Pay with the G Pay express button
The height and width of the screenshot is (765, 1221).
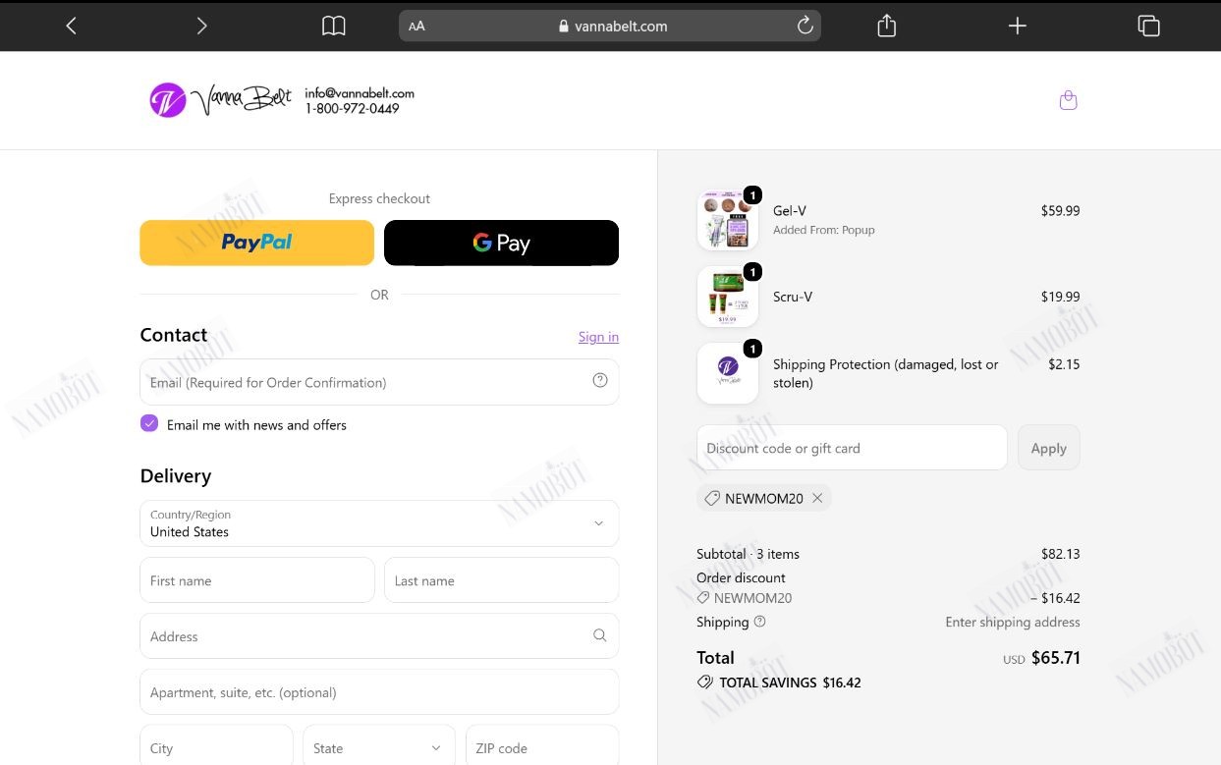501,243
